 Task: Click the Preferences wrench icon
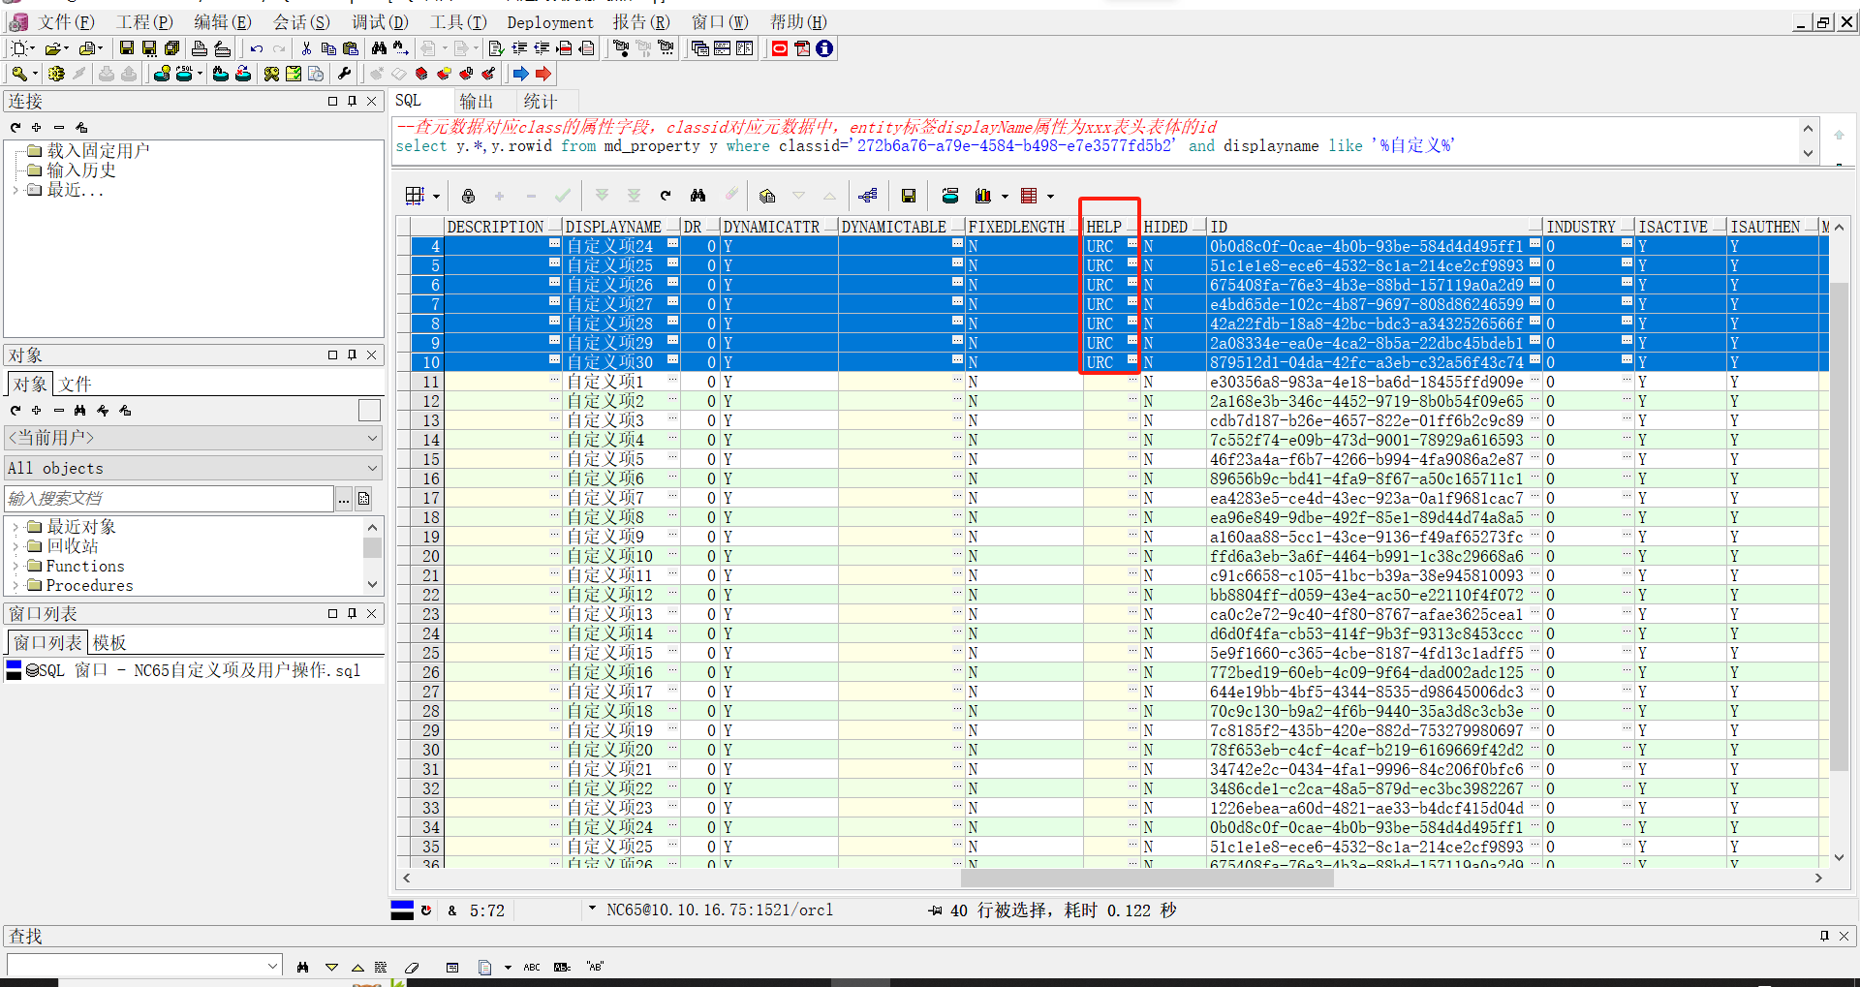pyautogui.click(x=344, y=74)
